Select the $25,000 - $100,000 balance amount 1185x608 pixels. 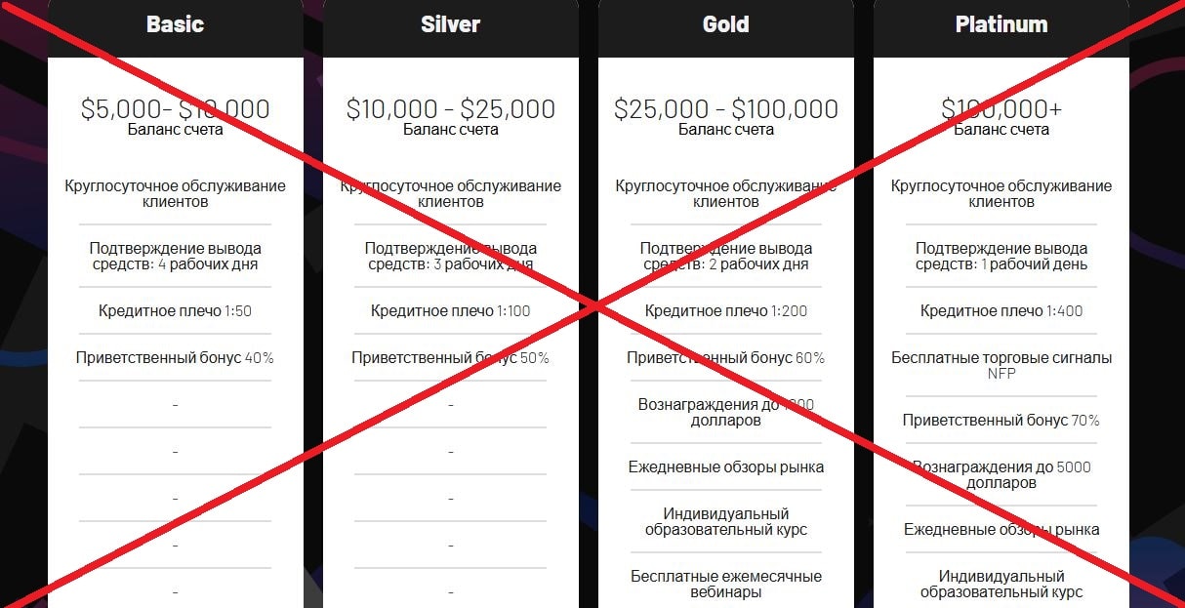pos(725,108)
